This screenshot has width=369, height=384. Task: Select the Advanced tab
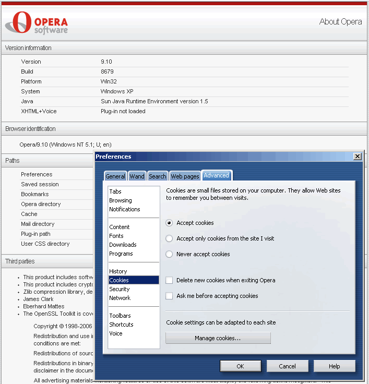pos(217,175)
